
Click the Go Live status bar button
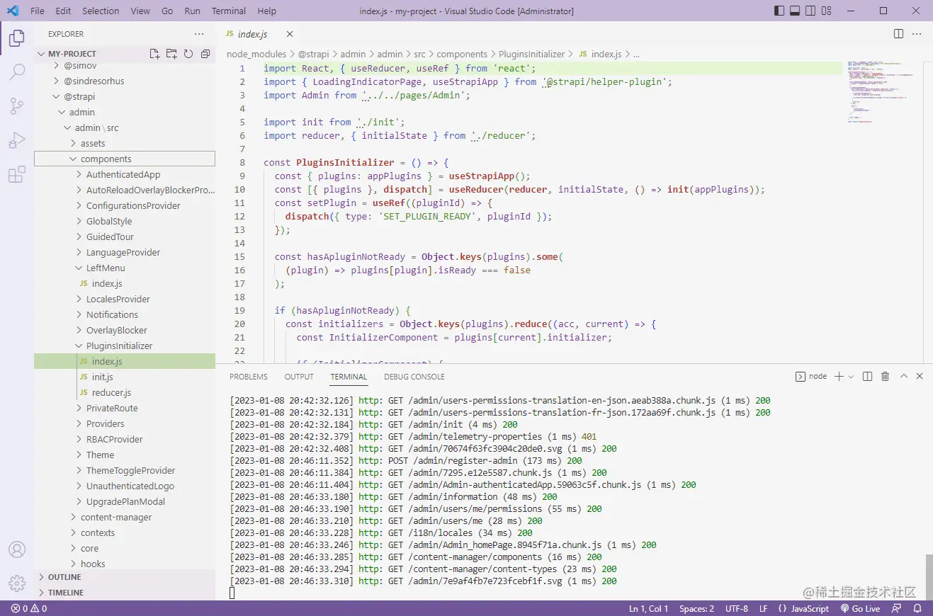[x=861, y=609]
